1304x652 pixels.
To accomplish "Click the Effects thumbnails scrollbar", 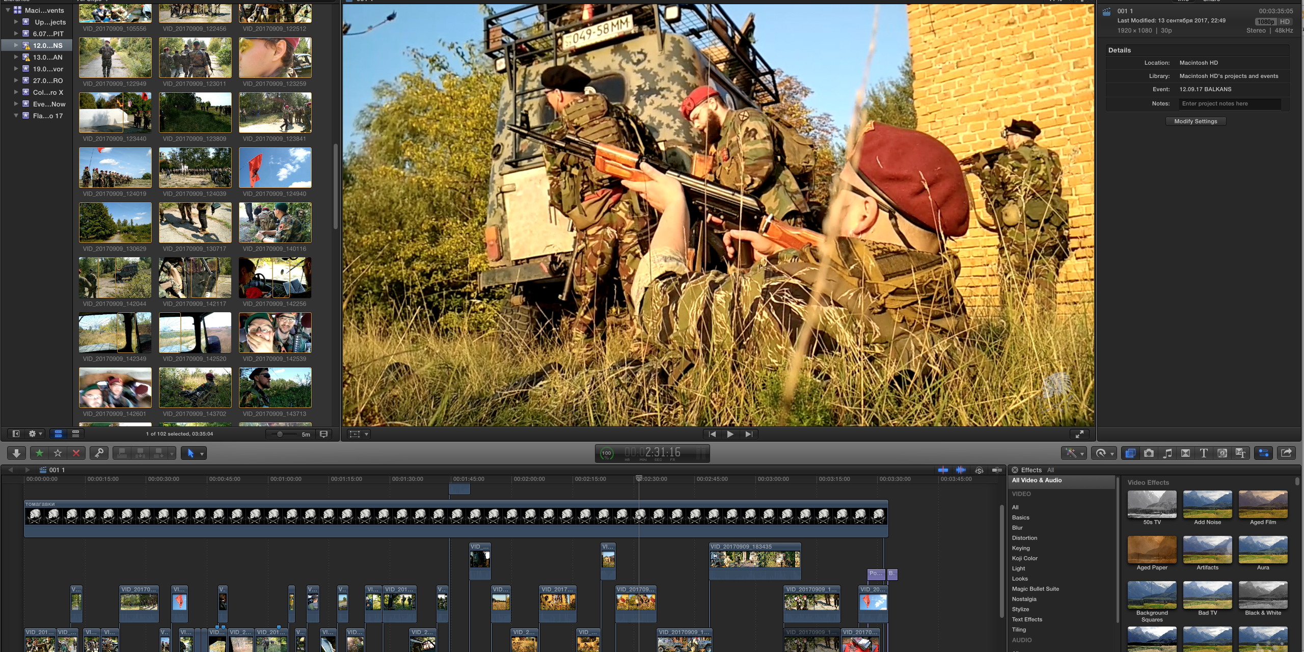I will (1297, 481).
